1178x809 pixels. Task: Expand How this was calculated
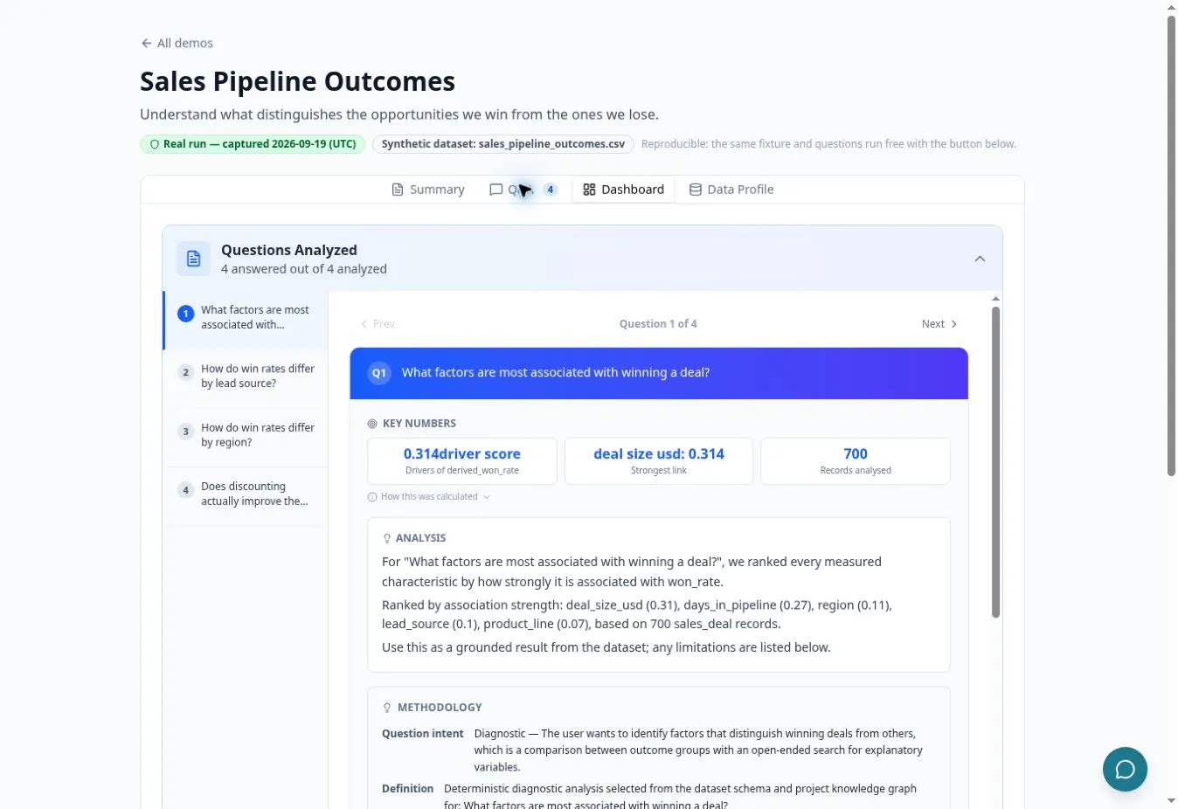click(429, 497)
